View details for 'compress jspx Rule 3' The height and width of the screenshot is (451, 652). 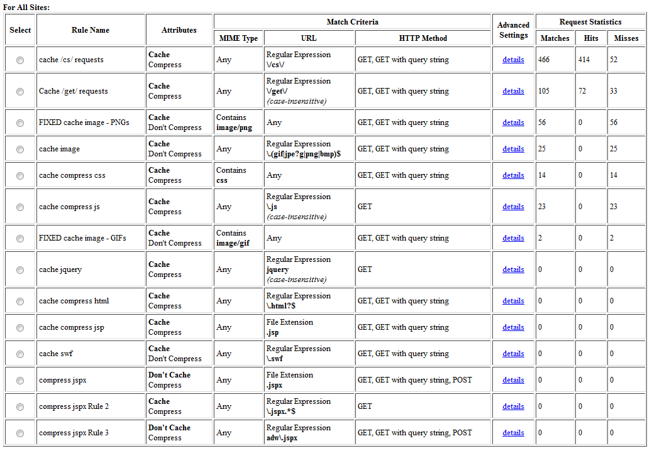pos(513,433)
